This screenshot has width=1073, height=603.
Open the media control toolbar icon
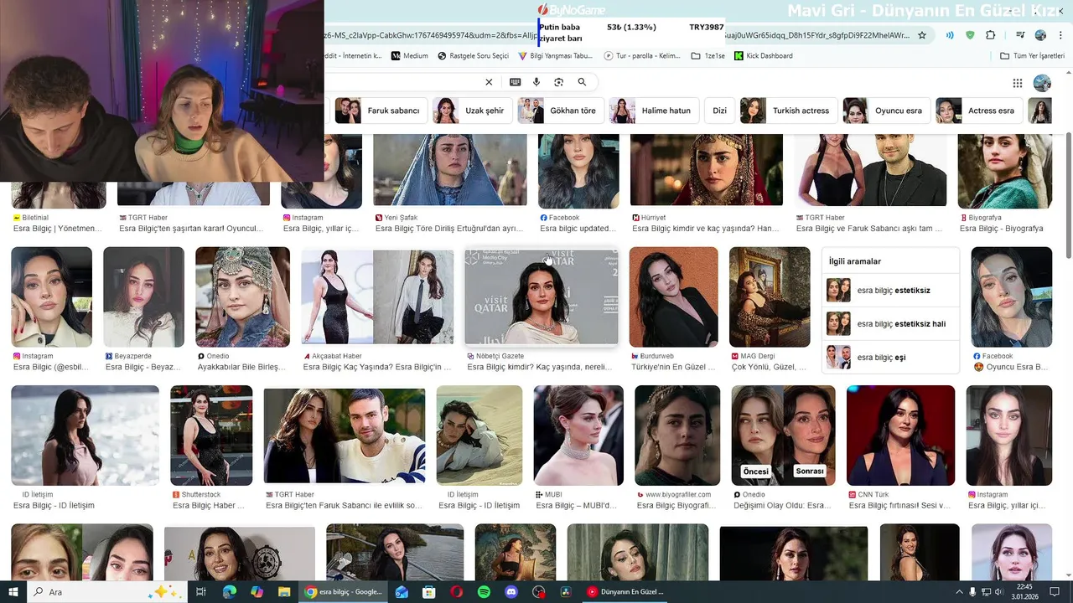point(1020,35)
